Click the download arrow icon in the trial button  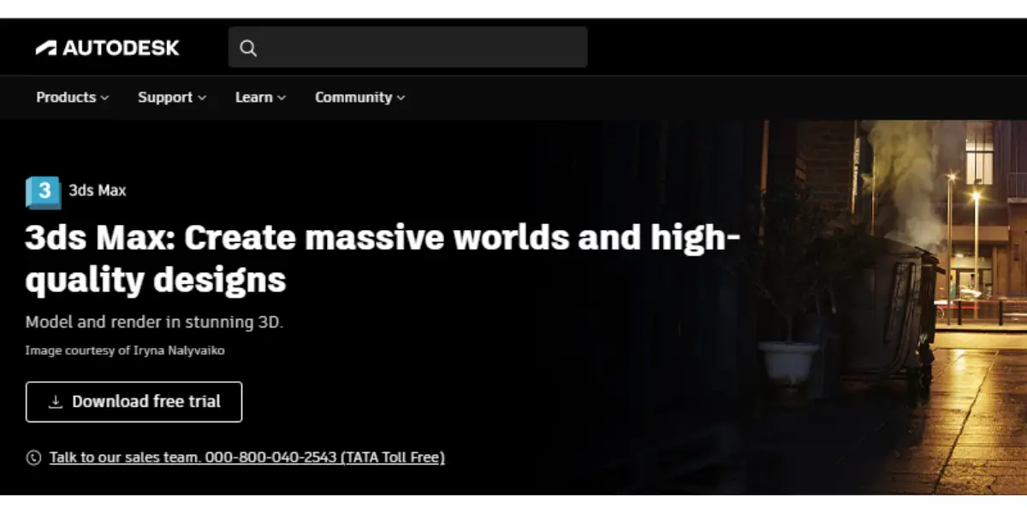(56, 402)
